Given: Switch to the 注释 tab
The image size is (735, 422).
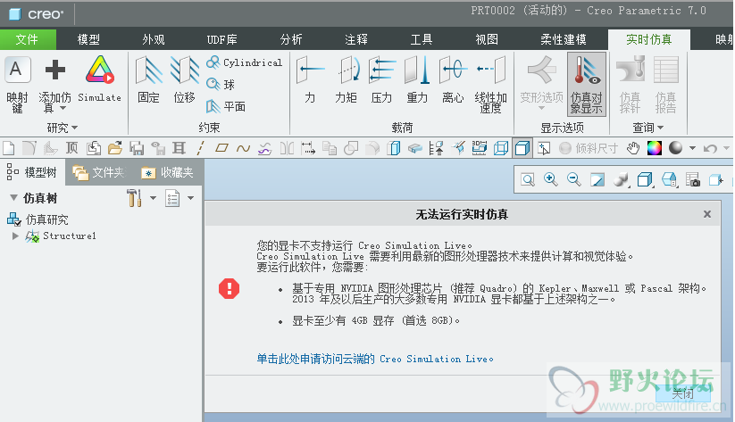Looking at the screenshot, I should click(356, 39).
